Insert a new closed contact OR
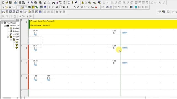The image size is (177, 99). click(x=64, y=7)
